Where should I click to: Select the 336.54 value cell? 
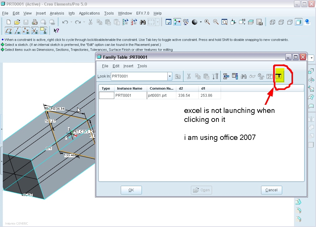[x=187, y=96]
